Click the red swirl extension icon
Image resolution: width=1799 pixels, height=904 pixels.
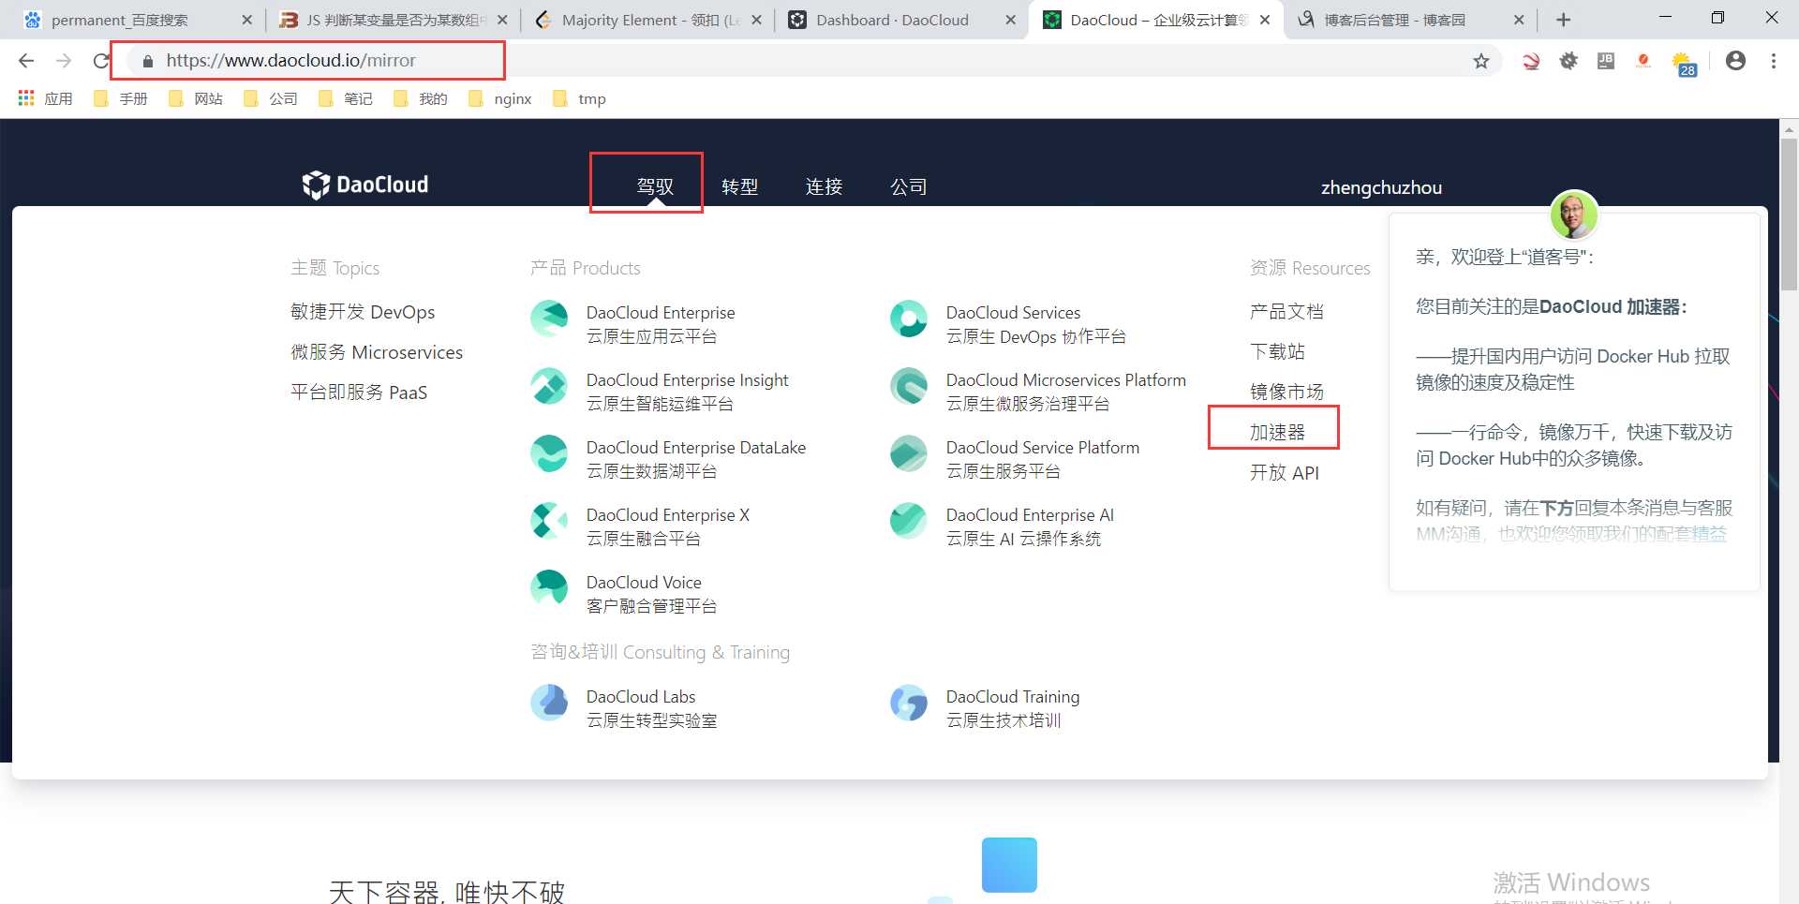coord(1531,61)
